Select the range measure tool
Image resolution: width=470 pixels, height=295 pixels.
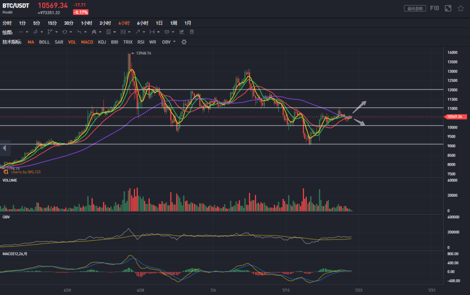click(152, 32)
